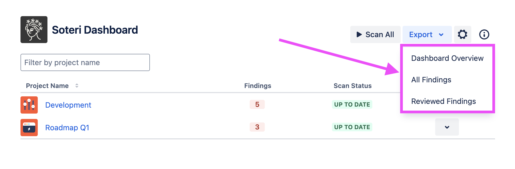
Task: Choose All Findings from Export menu
Action: [431, 80]
